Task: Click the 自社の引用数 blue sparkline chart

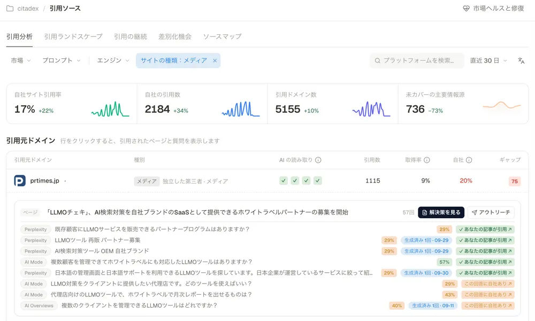Action: [x=241, y=109]
